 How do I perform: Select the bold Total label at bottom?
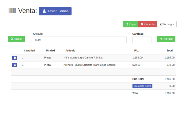(x=136, y=93)
